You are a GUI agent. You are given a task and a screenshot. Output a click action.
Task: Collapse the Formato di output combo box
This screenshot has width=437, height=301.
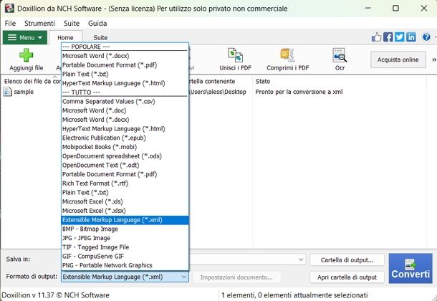click(x=183, y=277)
